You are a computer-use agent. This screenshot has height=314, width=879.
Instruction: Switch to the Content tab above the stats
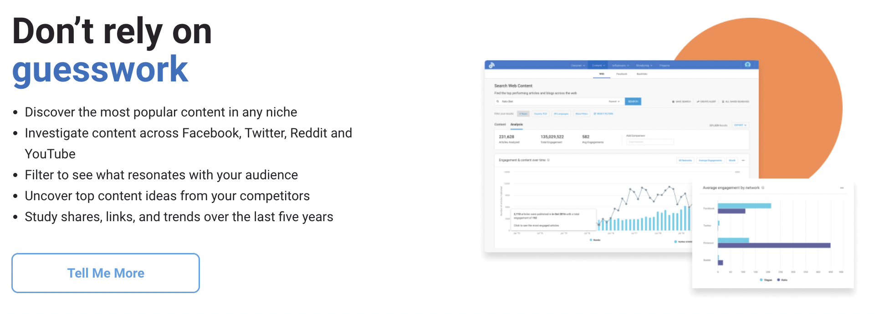click(500, 124)
